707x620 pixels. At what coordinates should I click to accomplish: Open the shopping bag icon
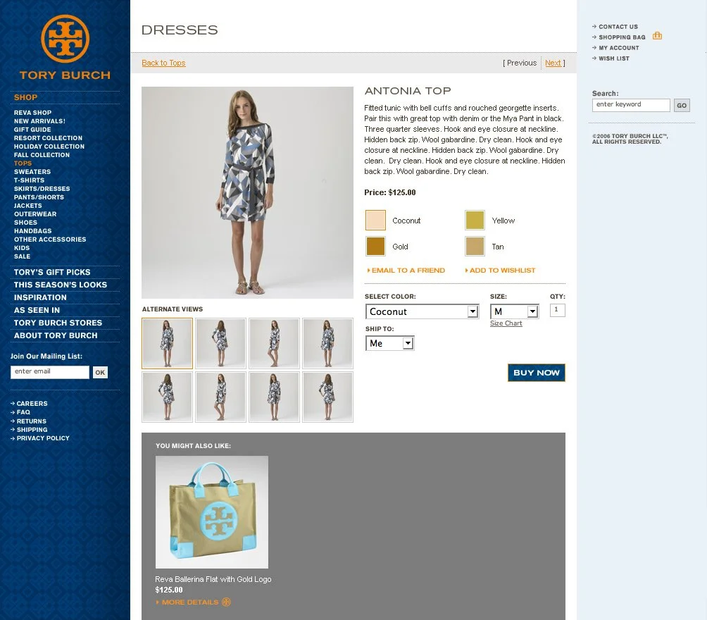(x=658, y=36)
